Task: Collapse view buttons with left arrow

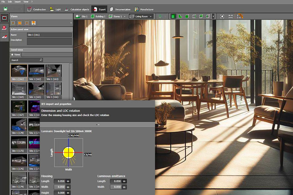Action: [x=213, y=16]
